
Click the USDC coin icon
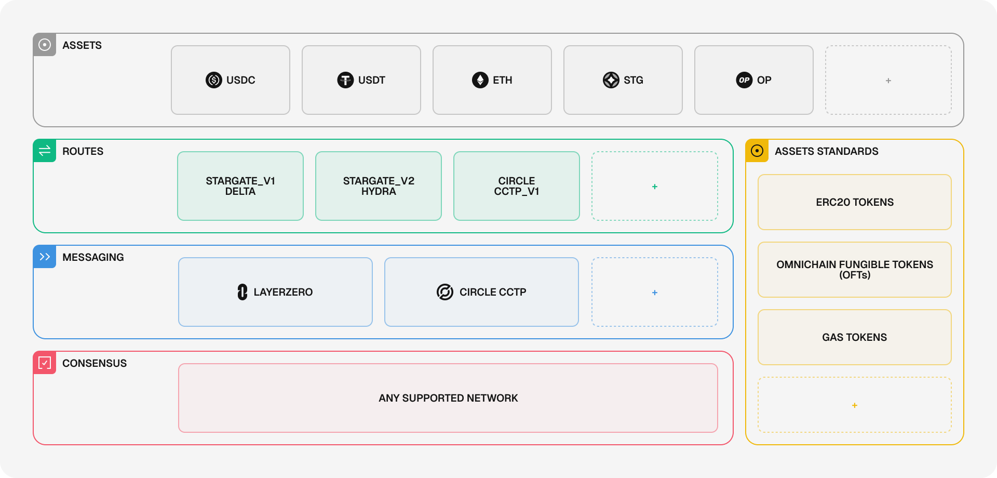coord(213,80)
